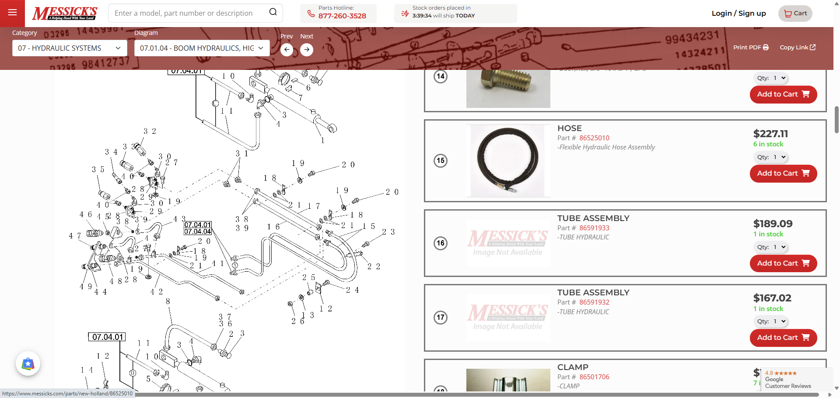
Task: Click reference circle 15
Action: [x=441, y=160]
